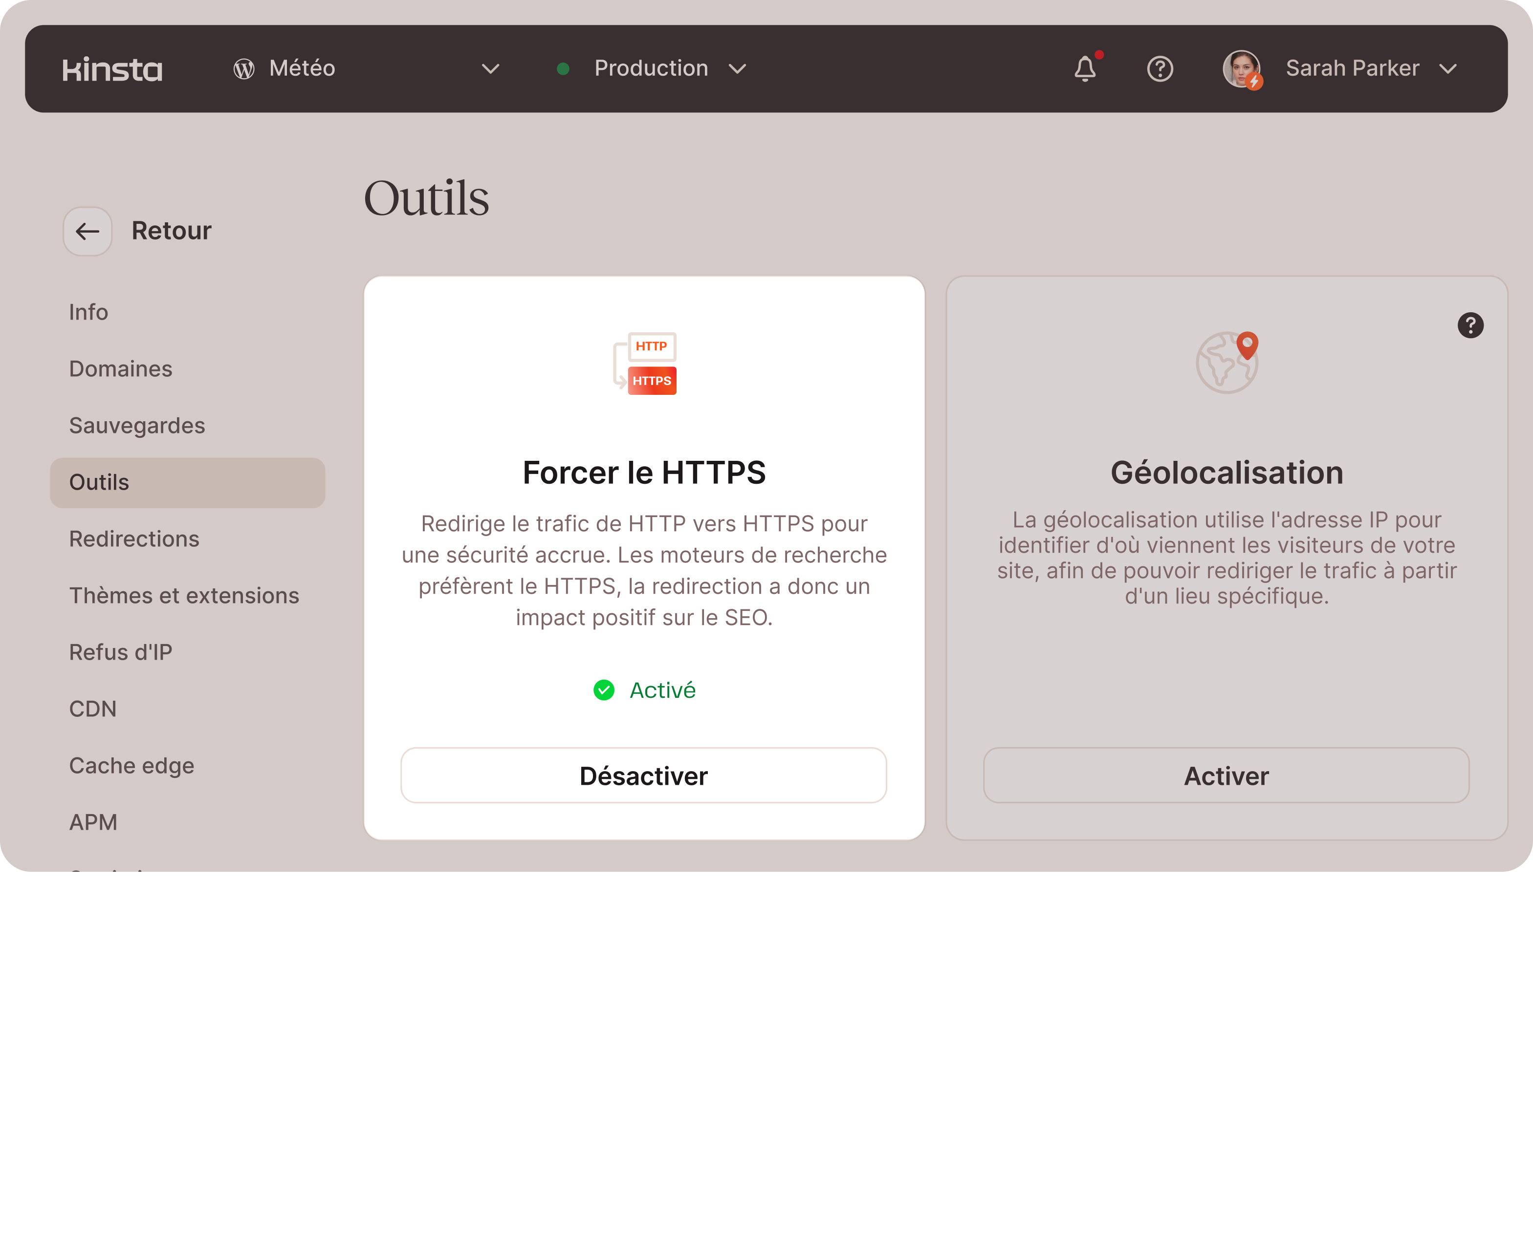Click the green Activé status checkmark
1533x1251 pixels.
(x=604, y=690)
